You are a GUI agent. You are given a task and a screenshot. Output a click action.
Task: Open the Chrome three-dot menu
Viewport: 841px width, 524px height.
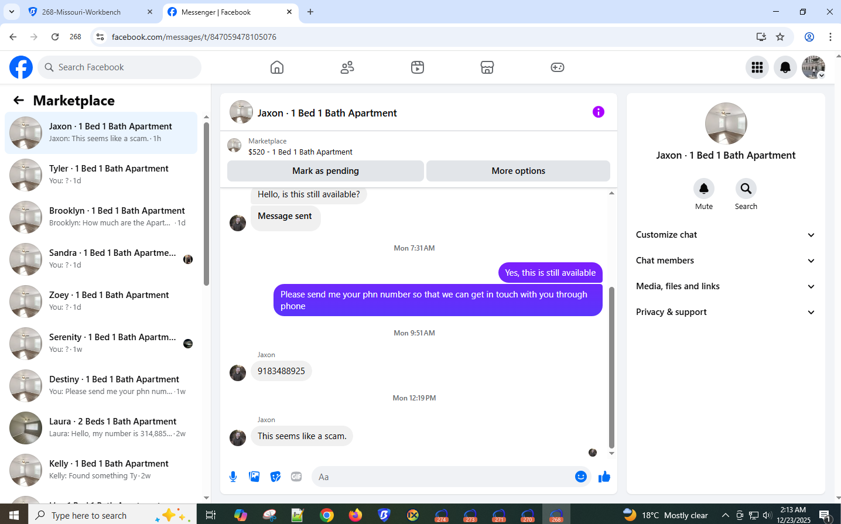(830, 37)
